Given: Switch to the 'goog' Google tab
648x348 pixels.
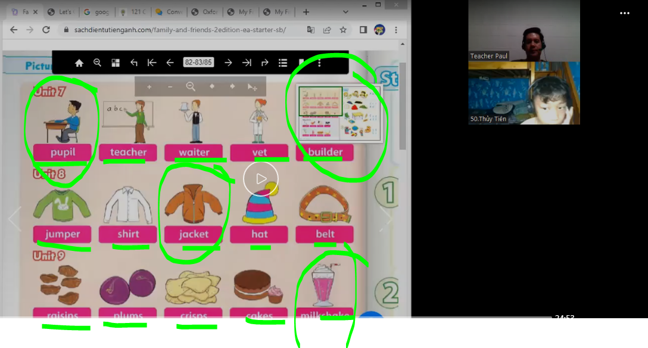Looking at the screenshot, I should click(96, 12).
